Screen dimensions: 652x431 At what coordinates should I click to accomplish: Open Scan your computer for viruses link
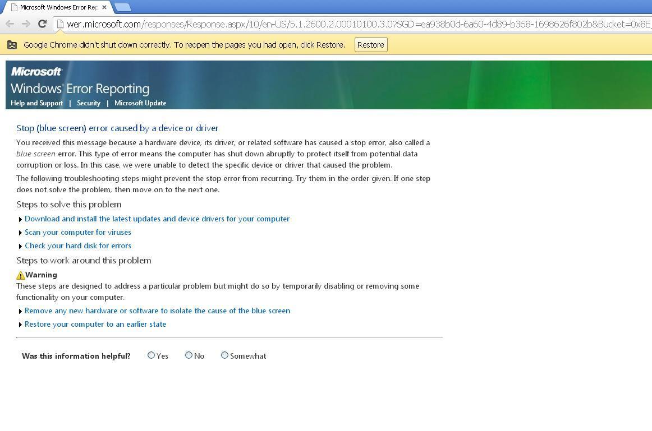(78, 232)
